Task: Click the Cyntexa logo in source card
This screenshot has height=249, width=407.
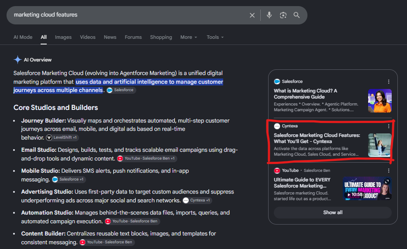Action: click(277, 126)
